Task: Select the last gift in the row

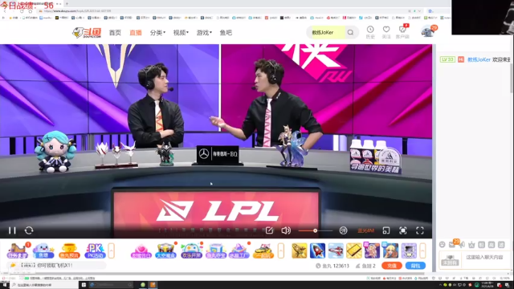Action: pyautogui.click(x=409, y=250)
